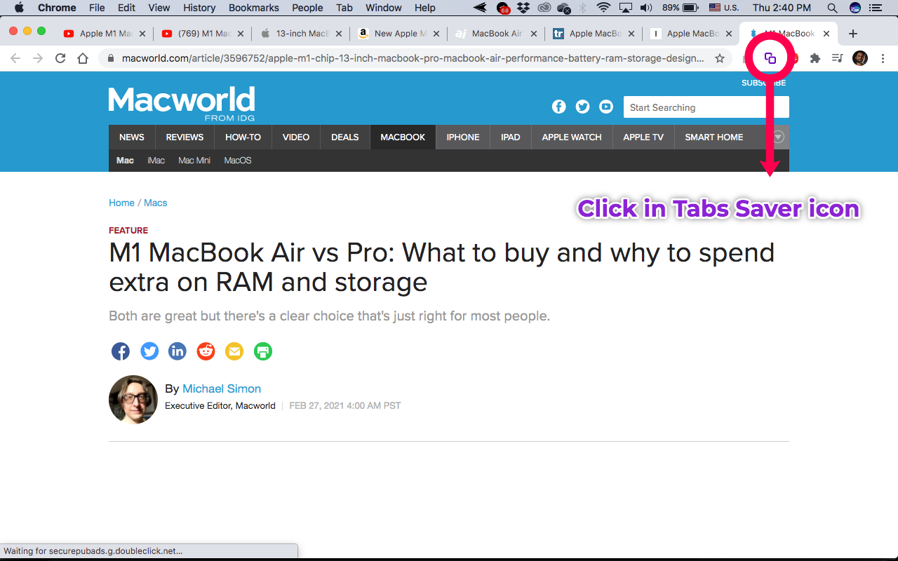Screen dimensions: 898x561
Task: Share the article on LinkedIn
Action: coord(177,351)
